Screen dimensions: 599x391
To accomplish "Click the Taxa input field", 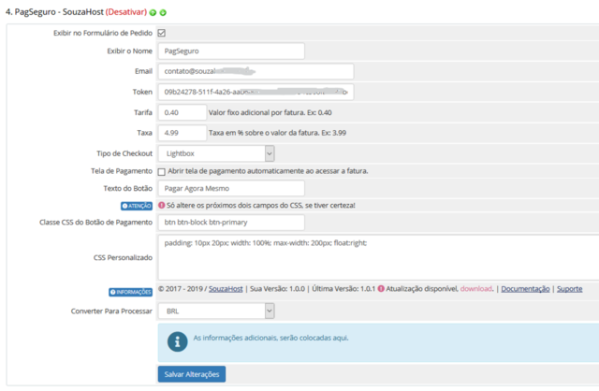I will pos(183,133).
